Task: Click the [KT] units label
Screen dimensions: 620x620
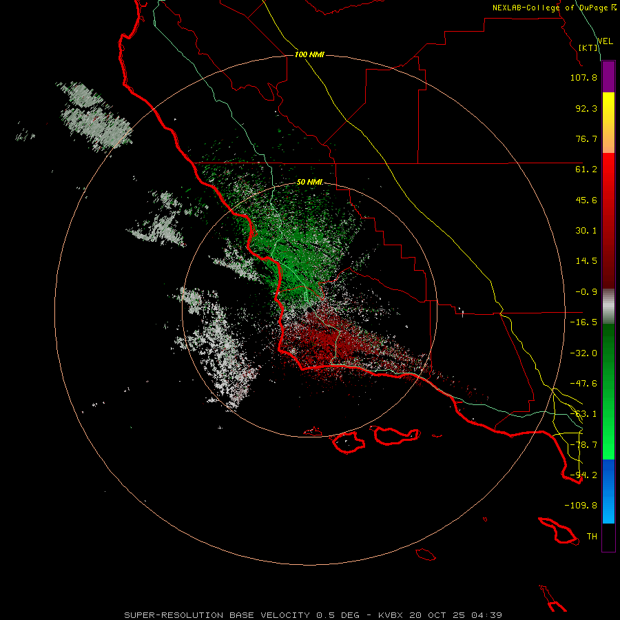Action: click(588, 48)
